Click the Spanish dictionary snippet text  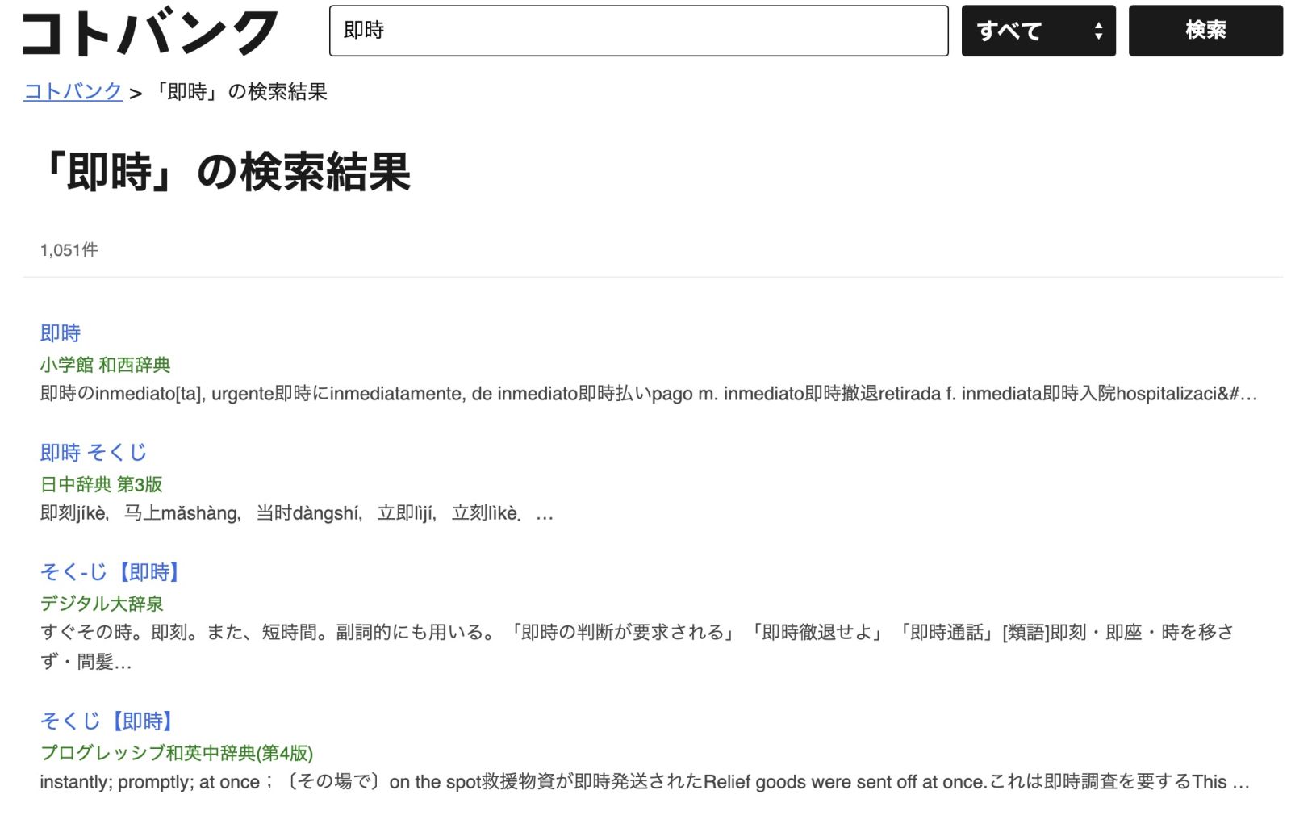point(649,394)
